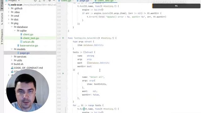Click the TestSqlite_SelectAll function name in code
201x113 pixels.
(86, 38)
